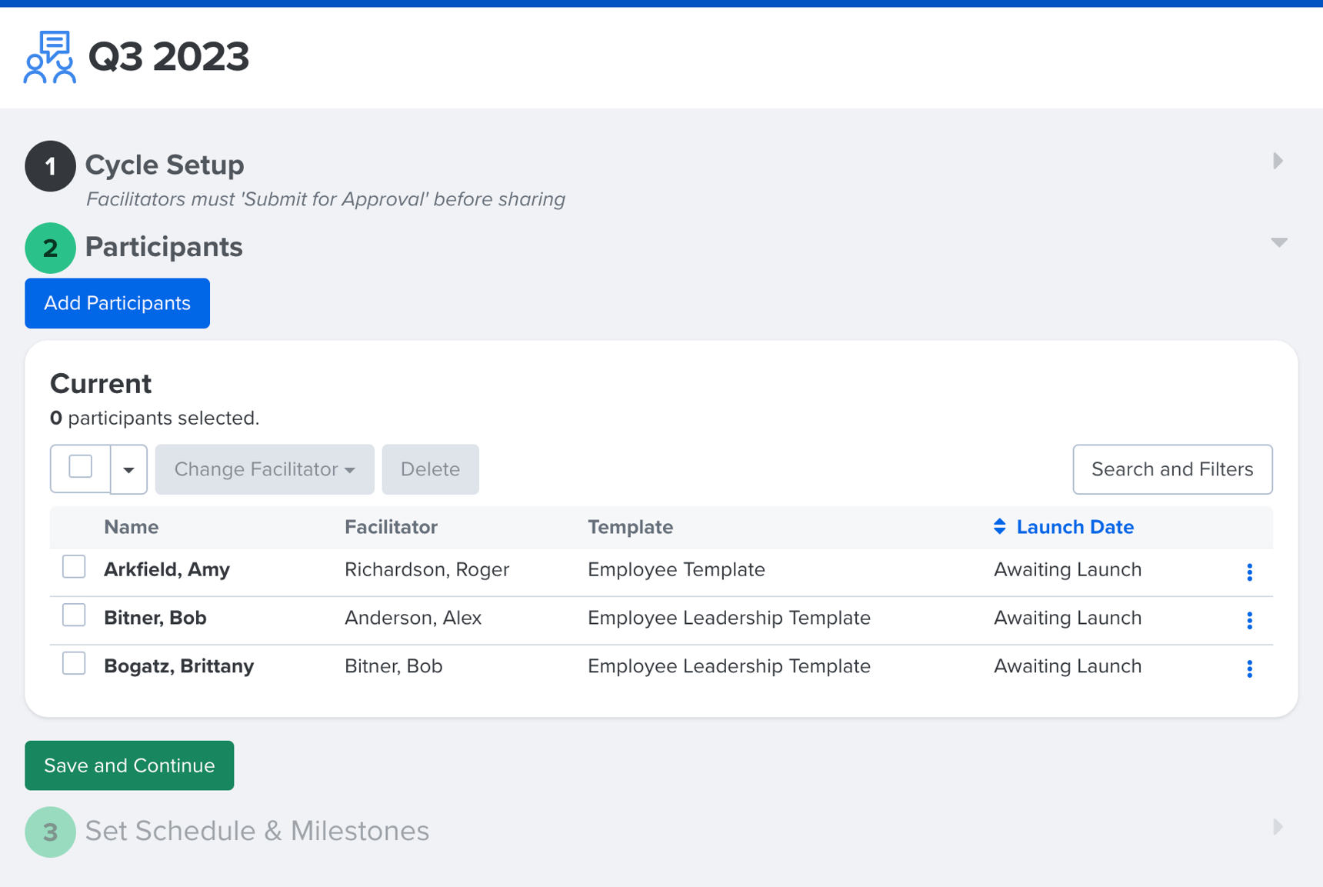The width and height of the screenshot is (1323, 887).
Task: Check the select-all participants checkbox
Action: (x=79, y=469)
